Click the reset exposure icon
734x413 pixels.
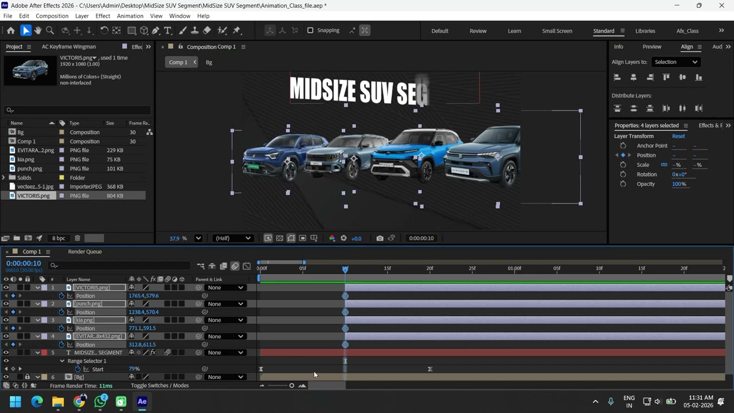[343, 238]
